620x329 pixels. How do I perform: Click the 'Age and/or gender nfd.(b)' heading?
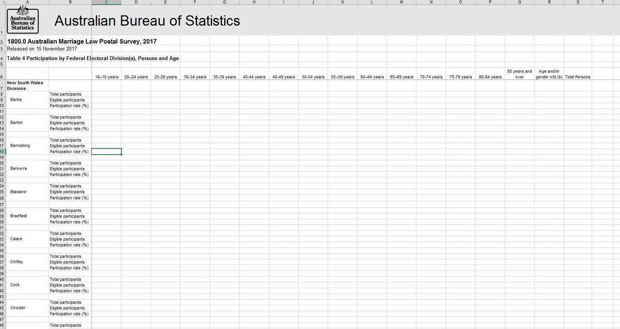point(549,74)
